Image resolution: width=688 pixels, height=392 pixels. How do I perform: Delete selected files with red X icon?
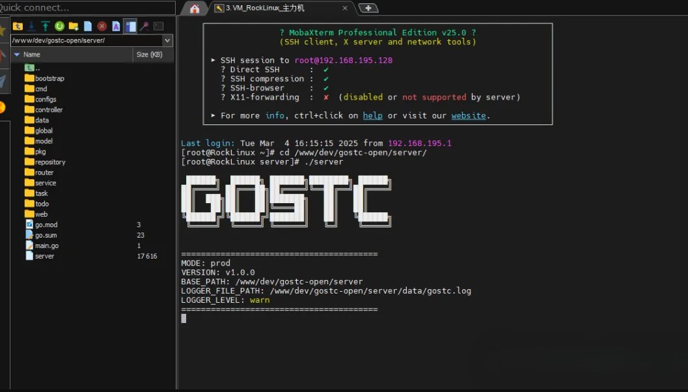point(102,26)
